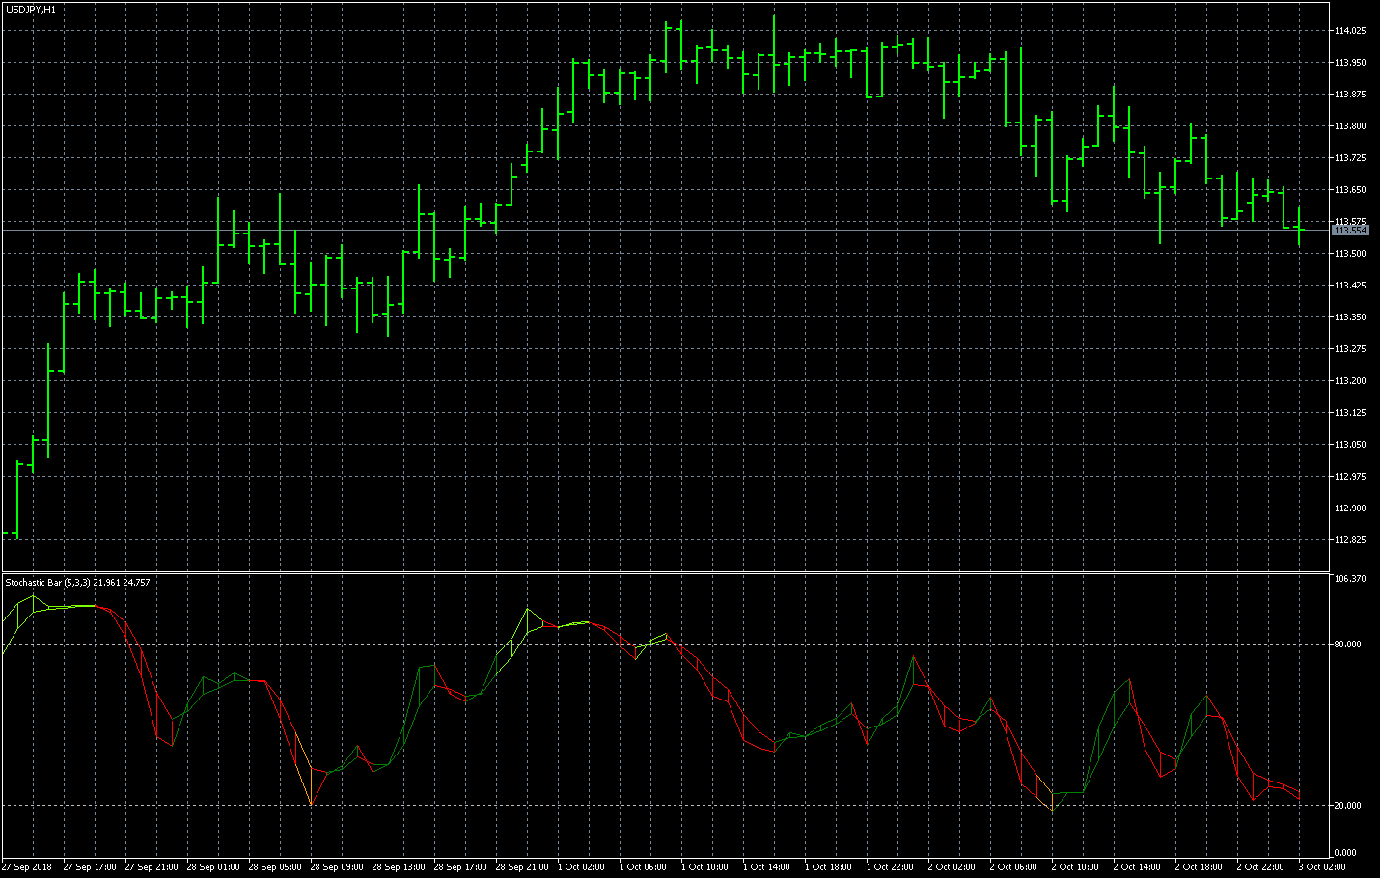
Task: Click the 113.200 price scale label
Action: pyautogui.click(x=1350, y=381)
